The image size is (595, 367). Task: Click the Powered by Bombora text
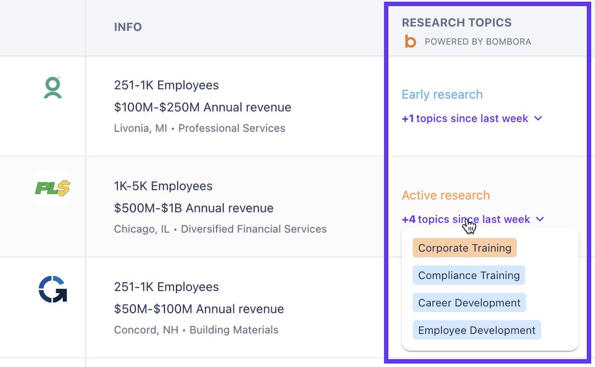coord(478,42)
